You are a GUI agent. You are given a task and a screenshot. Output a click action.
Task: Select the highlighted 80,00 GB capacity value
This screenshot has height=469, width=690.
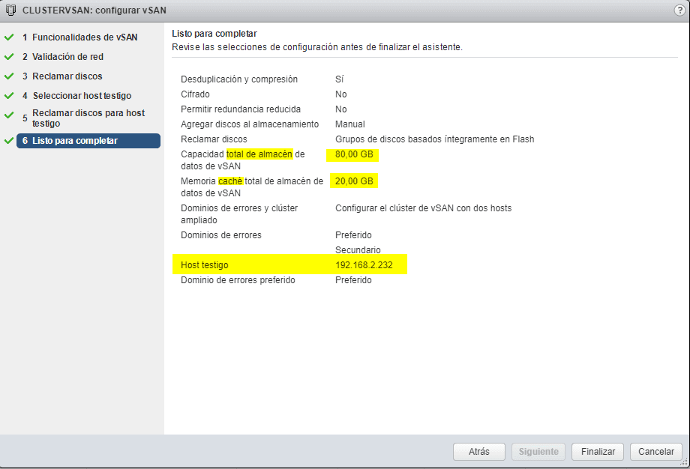(353, 154)
